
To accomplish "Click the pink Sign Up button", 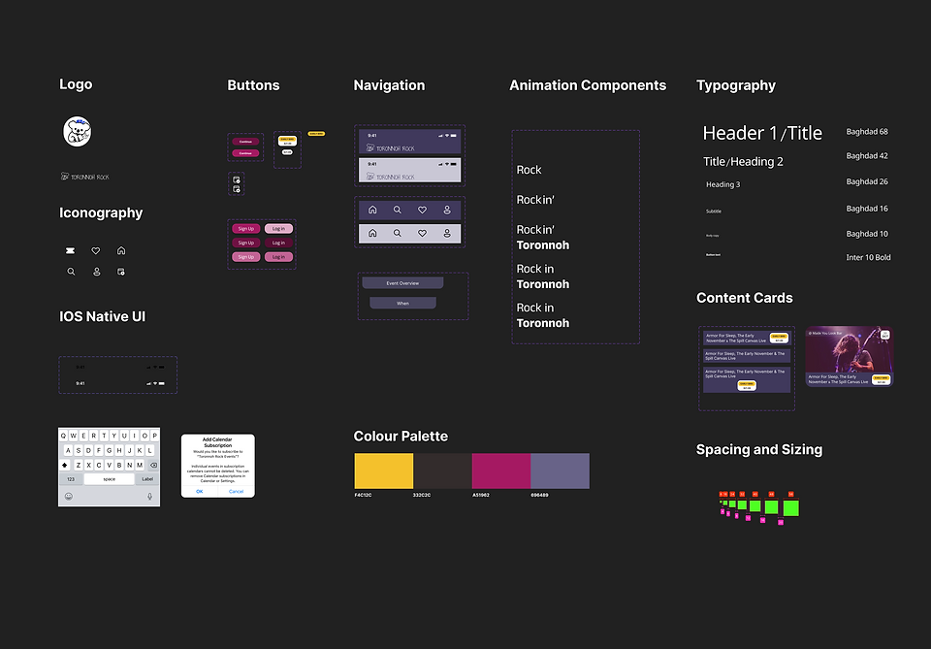I will [245, 229].
